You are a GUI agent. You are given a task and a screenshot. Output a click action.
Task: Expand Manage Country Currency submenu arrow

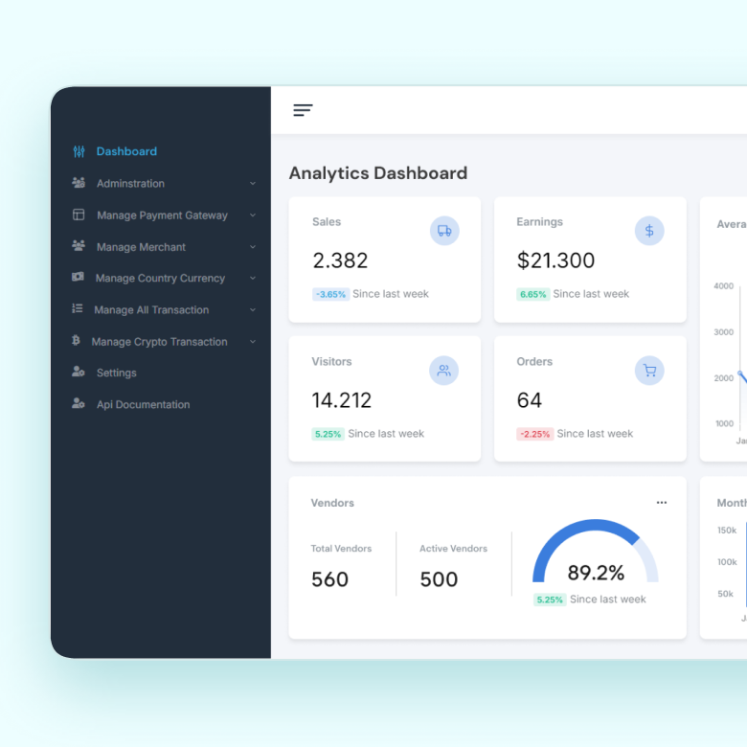[253, 279]
